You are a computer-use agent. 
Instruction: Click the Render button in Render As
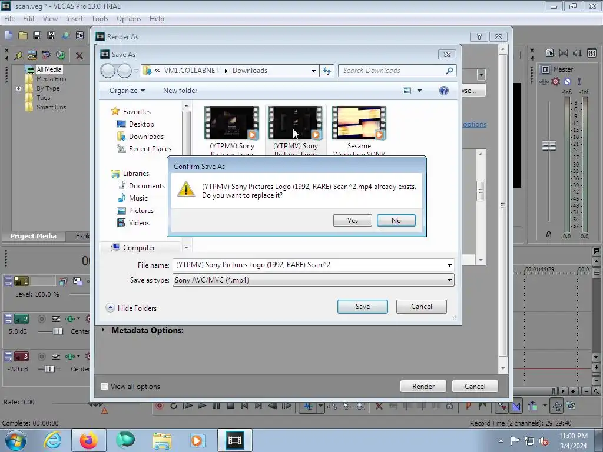pyautogui.click(x=423, y=386)
